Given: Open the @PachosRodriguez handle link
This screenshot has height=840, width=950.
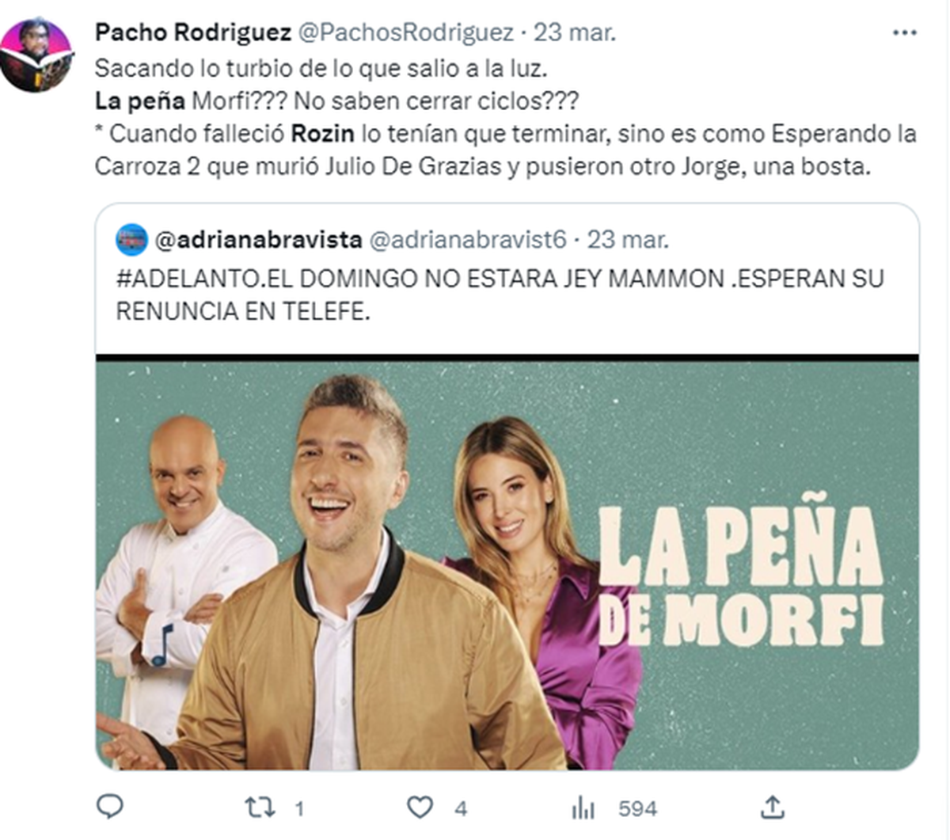Looking at the screenshot, I should (x=405, y=32).
